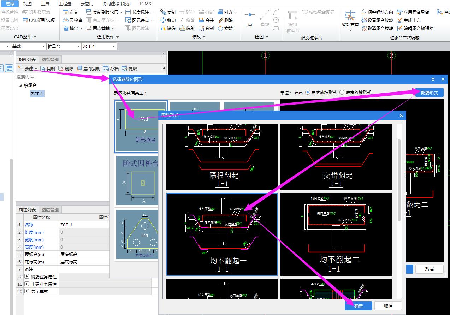Viewport: 450px width, 315px height.
Task: Expand the 修改 group menu
Action: tap(198, 37)
